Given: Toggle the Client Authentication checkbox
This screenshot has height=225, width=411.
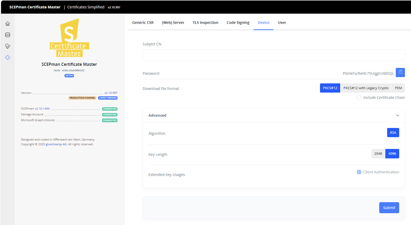Looking at the screenshot, I should pyautogui.click(x=359, y=172).
